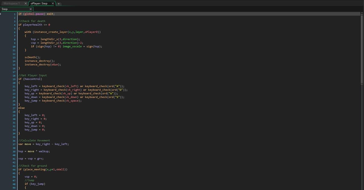Image resolution: width=364 pixels, height=190 pixels.
Task: Add a new workspace with the plus button
Action: (x=59, y=4)
